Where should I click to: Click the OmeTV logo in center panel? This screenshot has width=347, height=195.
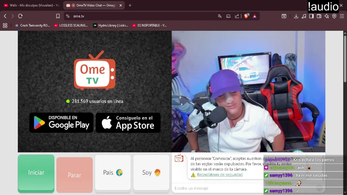tap(95, 70)
